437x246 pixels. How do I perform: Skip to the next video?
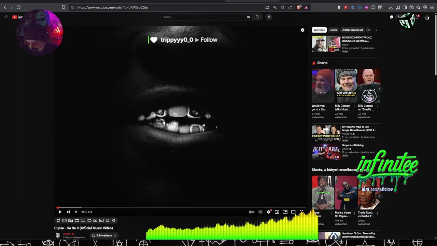coord(68,212)
